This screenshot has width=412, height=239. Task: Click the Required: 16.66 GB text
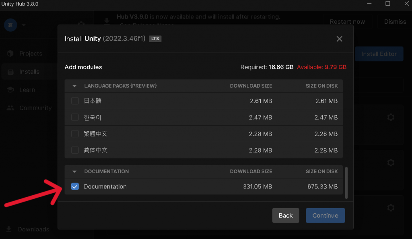pyautogui.click(x=267, y=67)
